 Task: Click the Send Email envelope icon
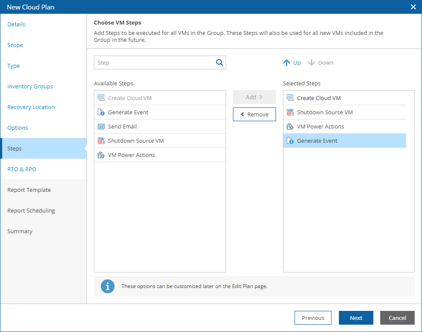[x=101, y=126]
